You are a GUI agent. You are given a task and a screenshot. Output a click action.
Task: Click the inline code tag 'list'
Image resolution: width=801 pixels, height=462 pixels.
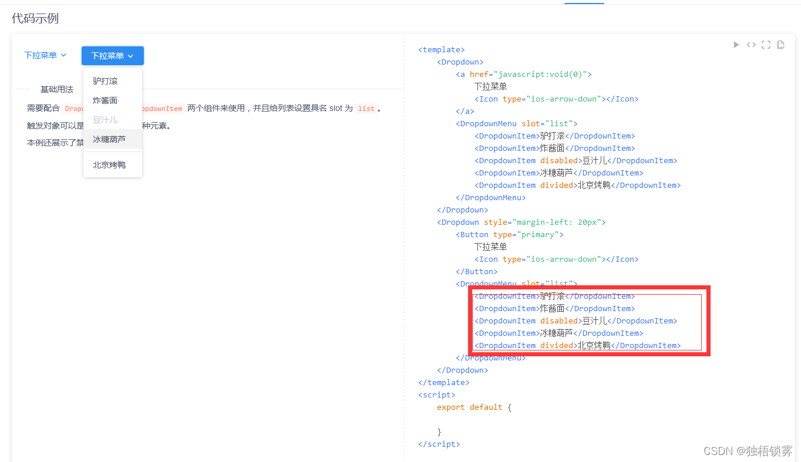click(x=366, y=109)
